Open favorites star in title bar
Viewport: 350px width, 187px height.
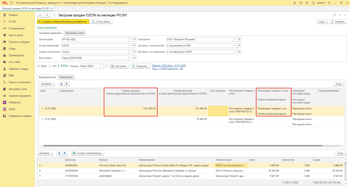[x=307, y=3]
